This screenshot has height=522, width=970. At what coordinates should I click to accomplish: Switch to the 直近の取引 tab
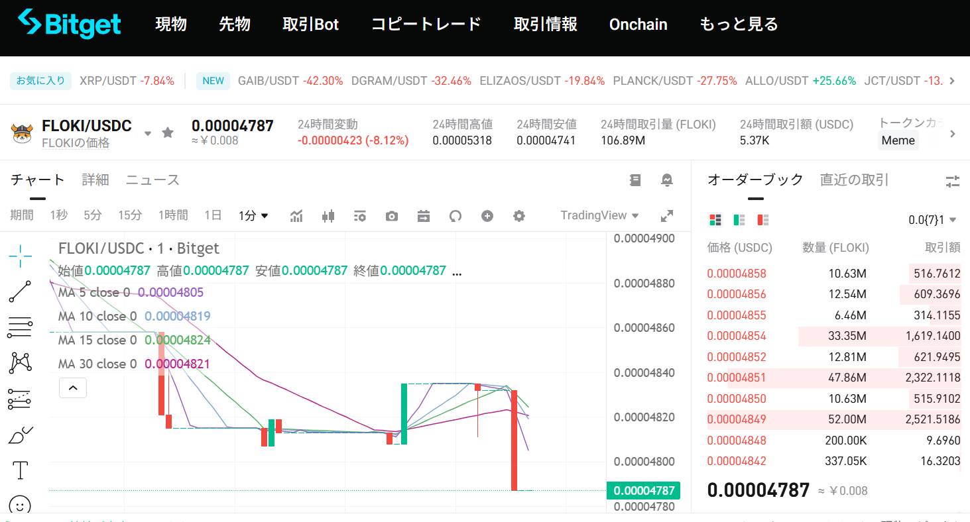(x=854, y=180)
